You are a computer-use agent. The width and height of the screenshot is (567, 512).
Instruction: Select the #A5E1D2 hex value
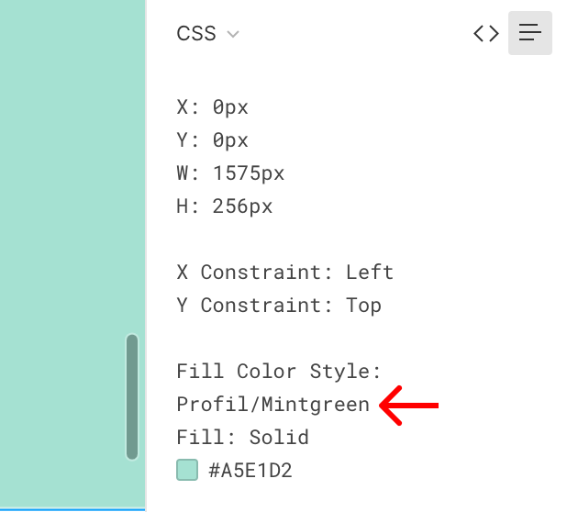(x=250, y=471)
